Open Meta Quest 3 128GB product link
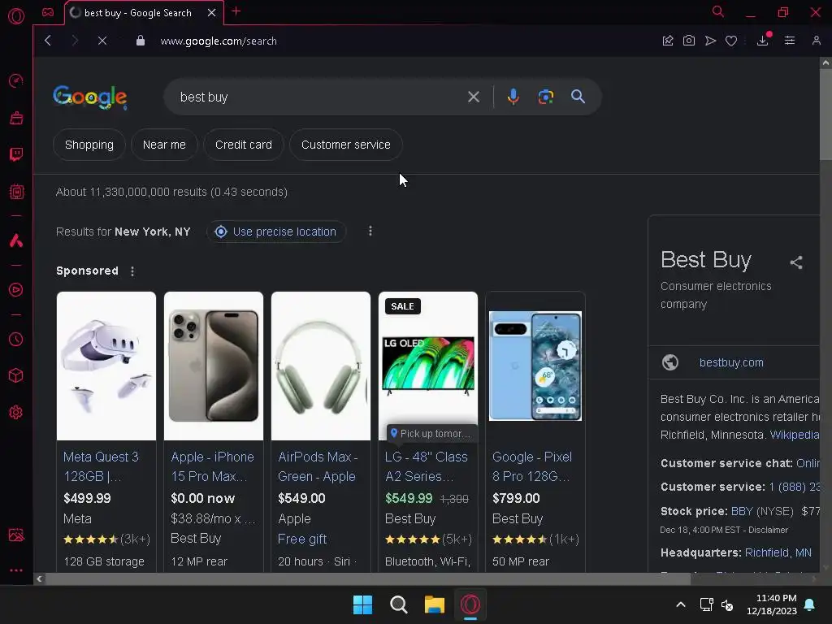This screenshot has width=832, height=624. point(101,466)
